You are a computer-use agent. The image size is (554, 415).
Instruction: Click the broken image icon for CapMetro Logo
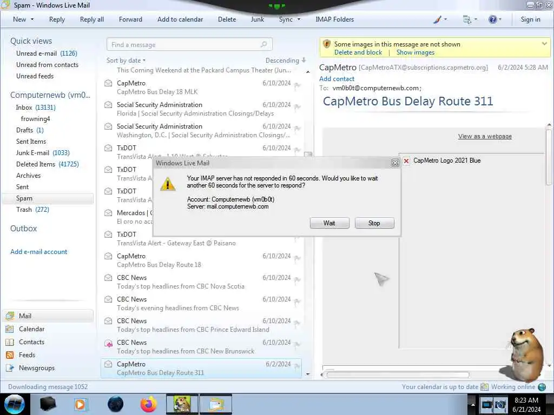(x=406, y=161)
